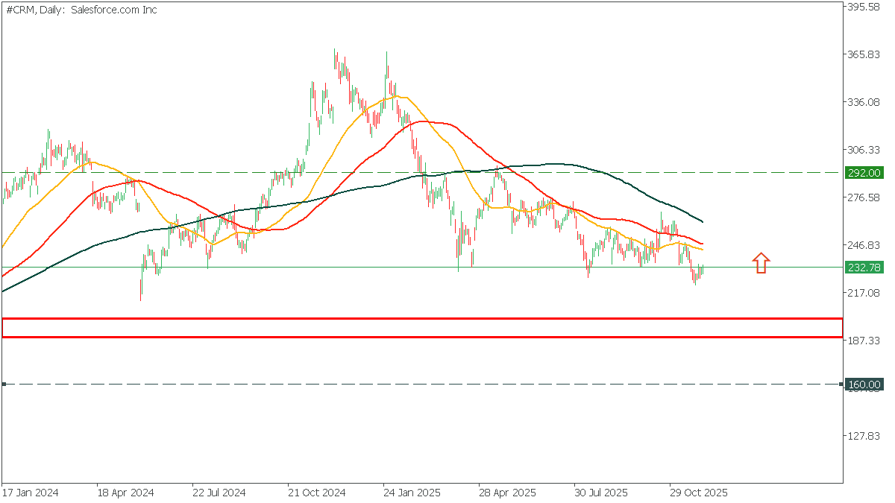Select the 336.08 price scale label
The image size is (895, 503).
coord(865,102)
